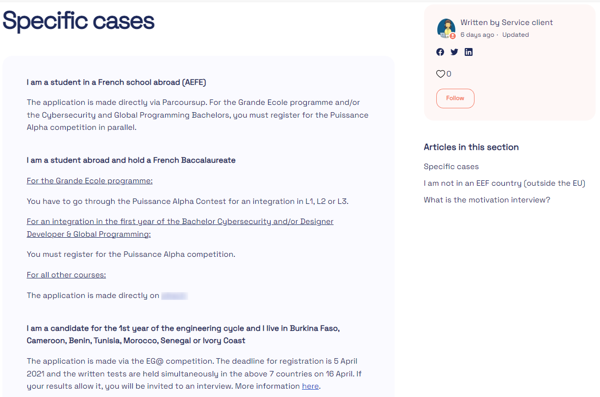Share article via Twitter icon
This screenshot has width=600, height=397.
454,52
